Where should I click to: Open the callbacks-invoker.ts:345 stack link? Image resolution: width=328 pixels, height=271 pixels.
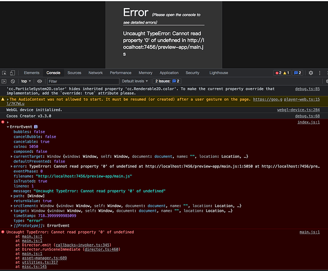click(83, 245)
